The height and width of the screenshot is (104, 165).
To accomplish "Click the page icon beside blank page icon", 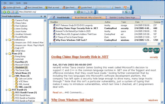I will click(x=91, y=12).
